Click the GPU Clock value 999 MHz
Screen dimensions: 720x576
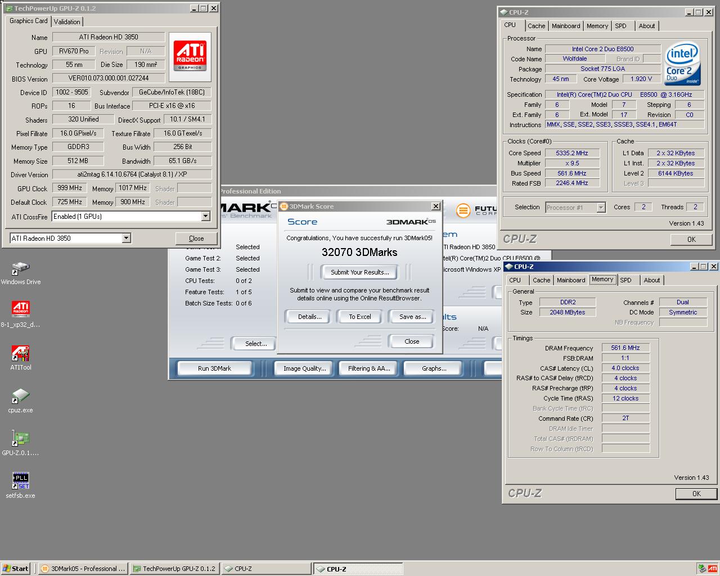coord(70,188)
